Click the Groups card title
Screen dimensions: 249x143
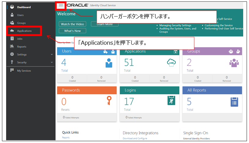[194, 51]
